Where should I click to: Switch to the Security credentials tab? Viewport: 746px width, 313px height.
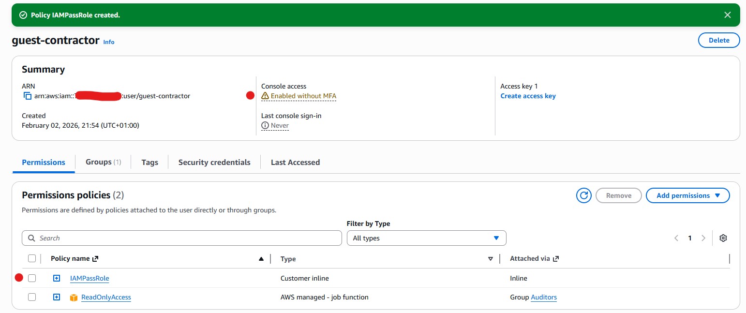click(214, 162)
